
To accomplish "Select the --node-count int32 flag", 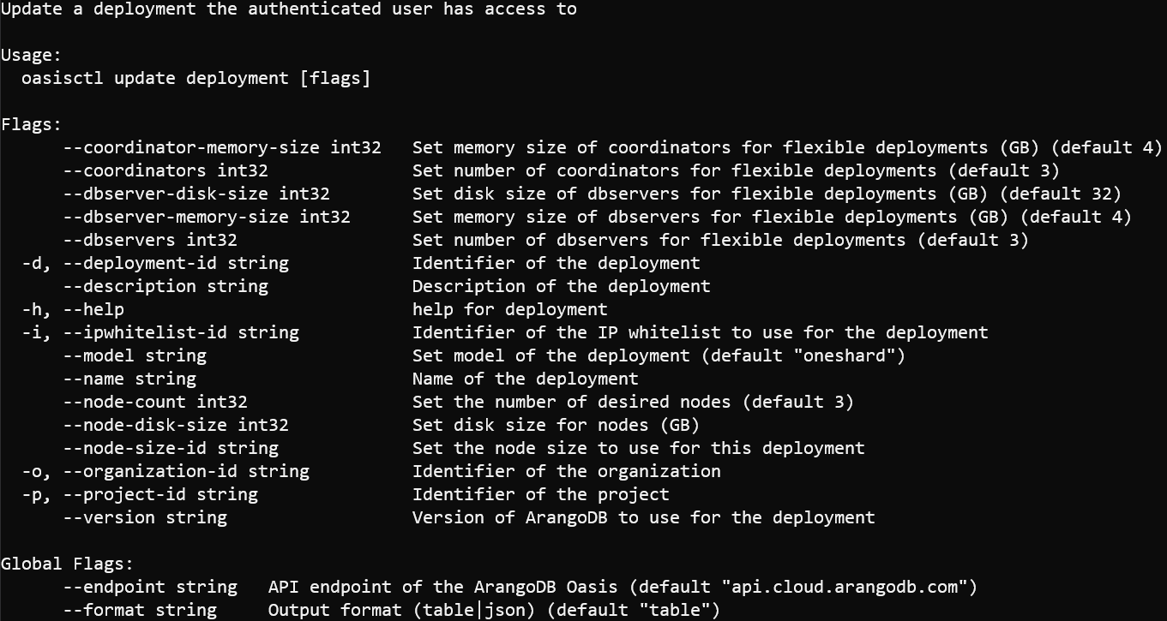I will 154,402.
